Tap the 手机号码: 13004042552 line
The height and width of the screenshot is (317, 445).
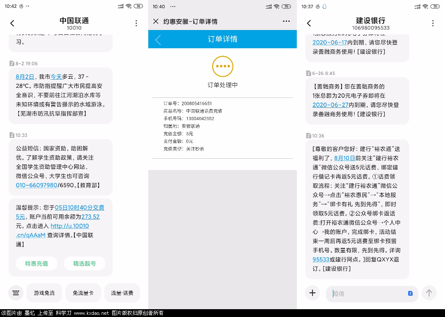[x=189, y=118]
